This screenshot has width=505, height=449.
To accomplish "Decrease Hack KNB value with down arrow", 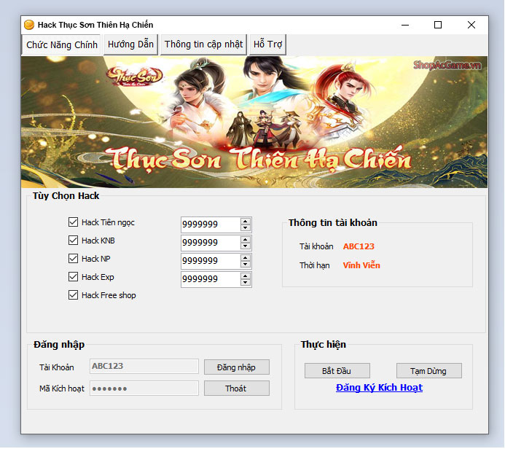I will (x=246, y=246).
